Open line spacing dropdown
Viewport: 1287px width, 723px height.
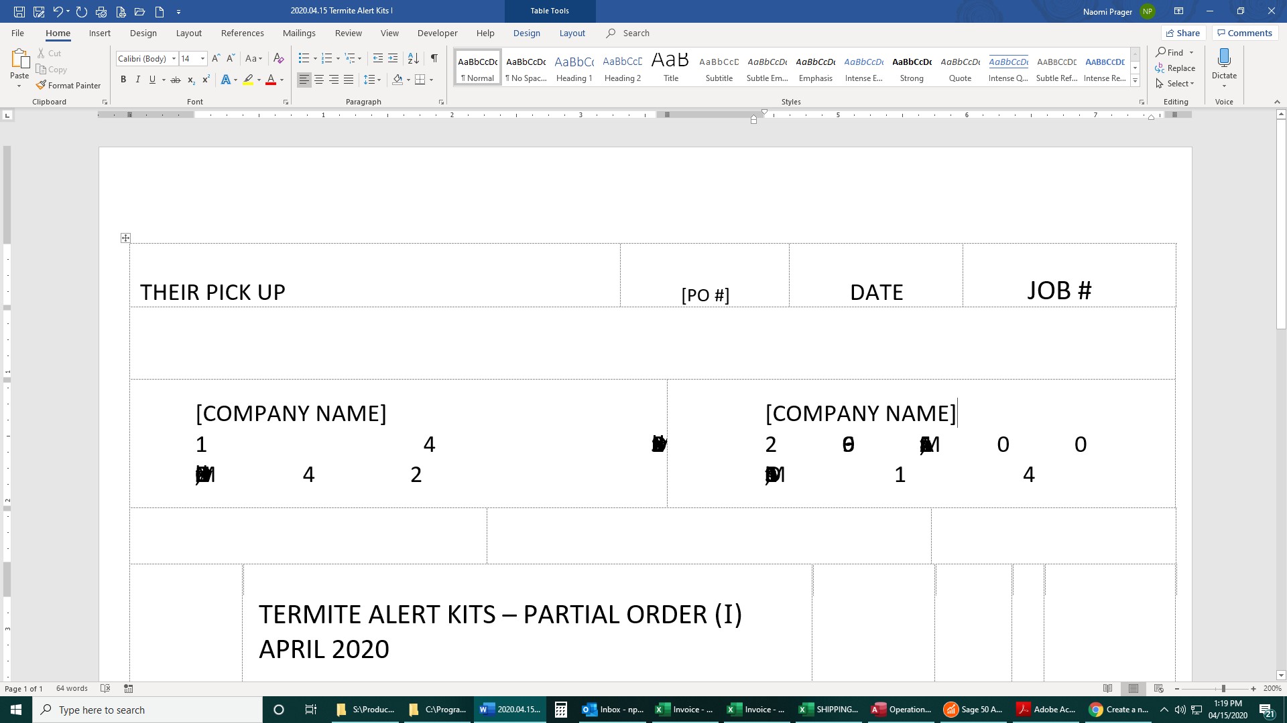tap(373, 80)
